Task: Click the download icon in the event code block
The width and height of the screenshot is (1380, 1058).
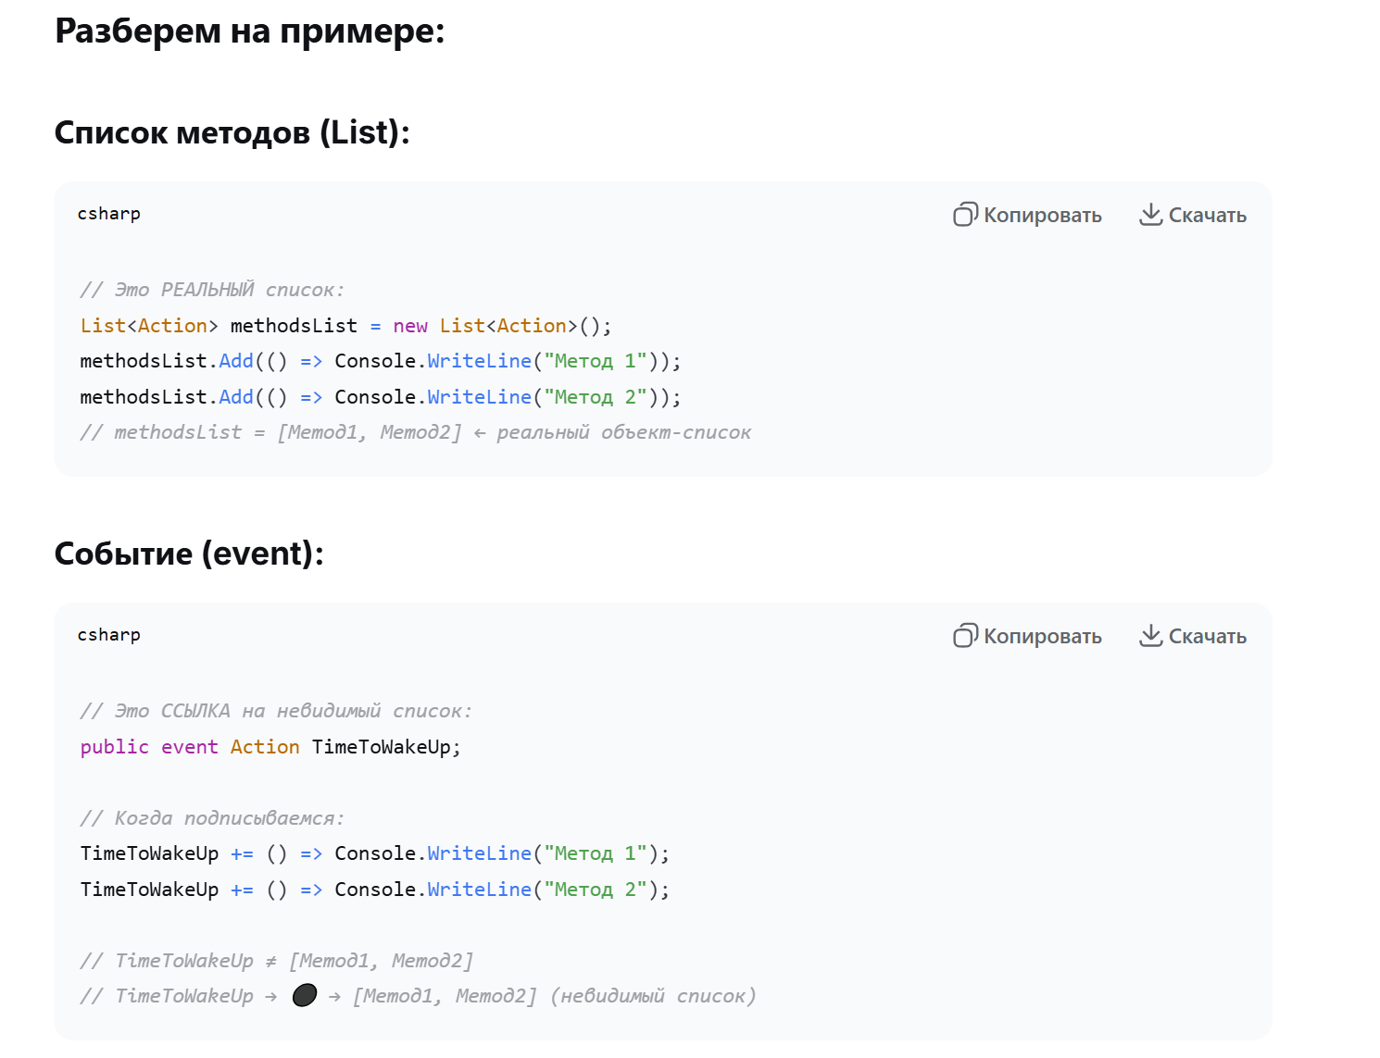Action: (1150, 636)
